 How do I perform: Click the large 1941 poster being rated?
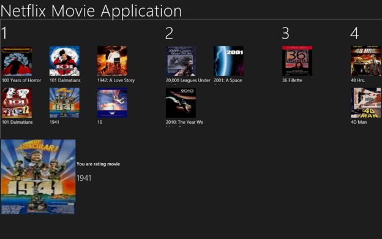(38, 177)
